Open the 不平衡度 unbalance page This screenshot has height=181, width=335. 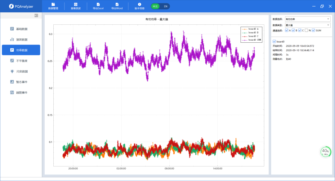pyautogui.click(x=21, y=61)
